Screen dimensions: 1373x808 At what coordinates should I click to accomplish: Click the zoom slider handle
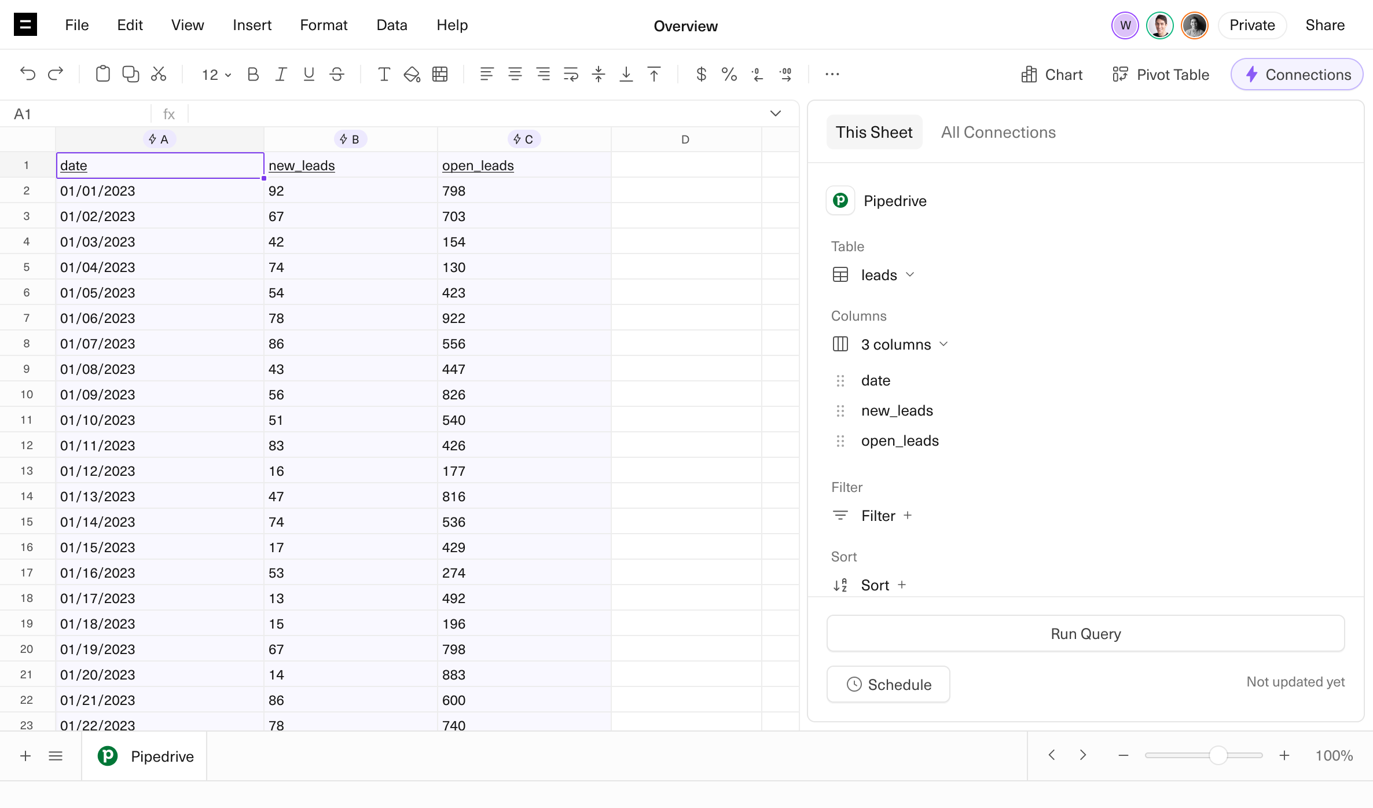1218,755
